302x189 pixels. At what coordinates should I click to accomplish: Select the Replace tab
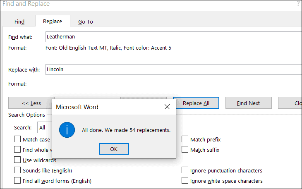[53, 21]
